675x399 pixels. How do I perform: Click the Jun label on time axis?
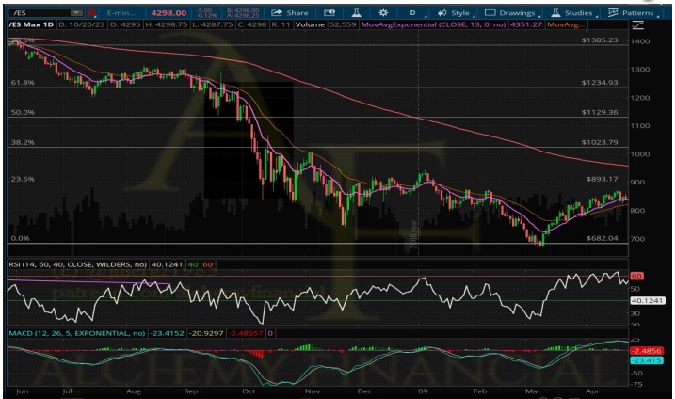[x=22, y=391]
